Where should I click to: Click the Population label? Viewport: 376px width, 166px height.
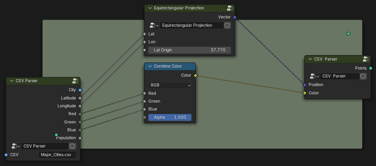coord(66,138)
